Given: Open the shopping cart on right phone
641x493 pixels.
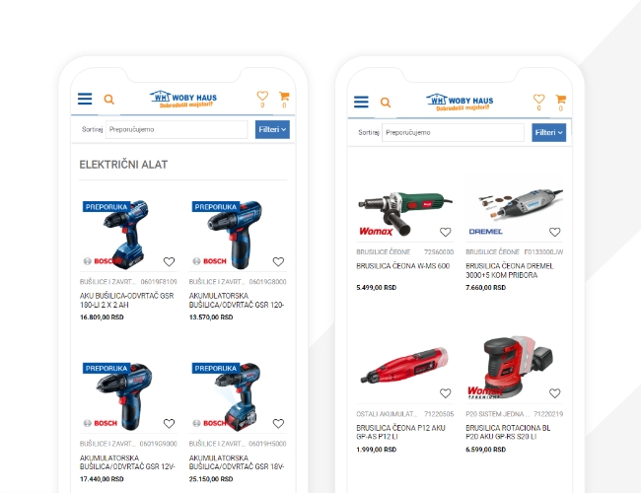Looking at the screenshot, I should point(560,99).
